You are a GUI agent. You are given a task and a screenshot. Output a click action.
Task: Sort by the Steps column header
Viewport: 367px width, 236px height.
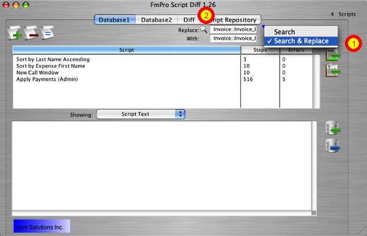(261, 50)
